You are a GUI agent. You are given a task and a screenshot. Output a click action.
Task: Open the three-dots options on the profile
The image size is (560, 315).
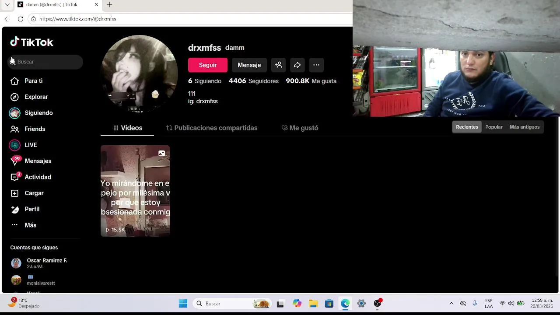tap(316, 65)
